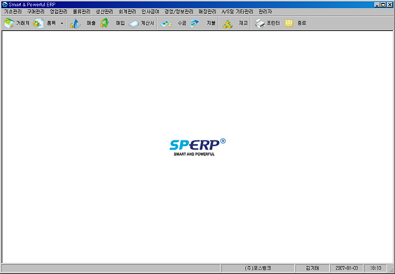Open the 품목 (items) toolbar icon

pos(39,23)
